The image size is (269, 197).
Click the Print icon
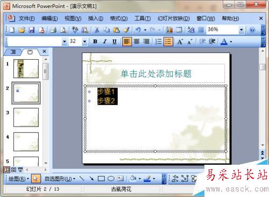pyautogui.click(x=53, y=30)
